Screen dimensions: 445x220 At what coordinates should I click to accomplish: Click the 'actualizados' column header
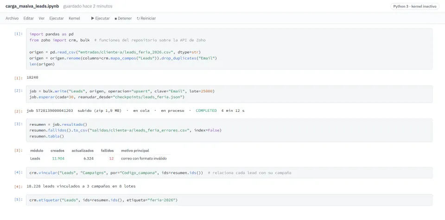83,151
